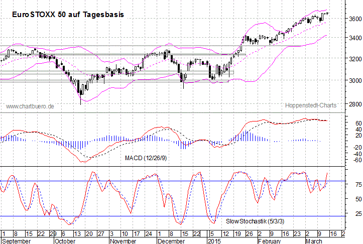Click the MACD axis value -60
This screenshot has width=363, height=244.
pyautogui.click(x=357, y=160)
